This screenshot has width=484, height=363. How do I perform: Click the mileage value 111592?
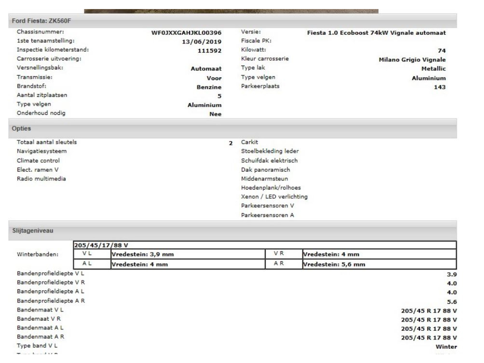tap(209, 51)
